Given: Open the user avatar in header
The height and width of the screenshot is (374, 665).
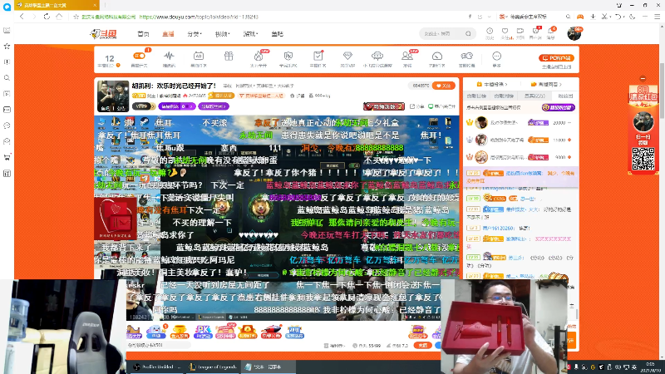Looking at the screenshot, I should (574, 33).
